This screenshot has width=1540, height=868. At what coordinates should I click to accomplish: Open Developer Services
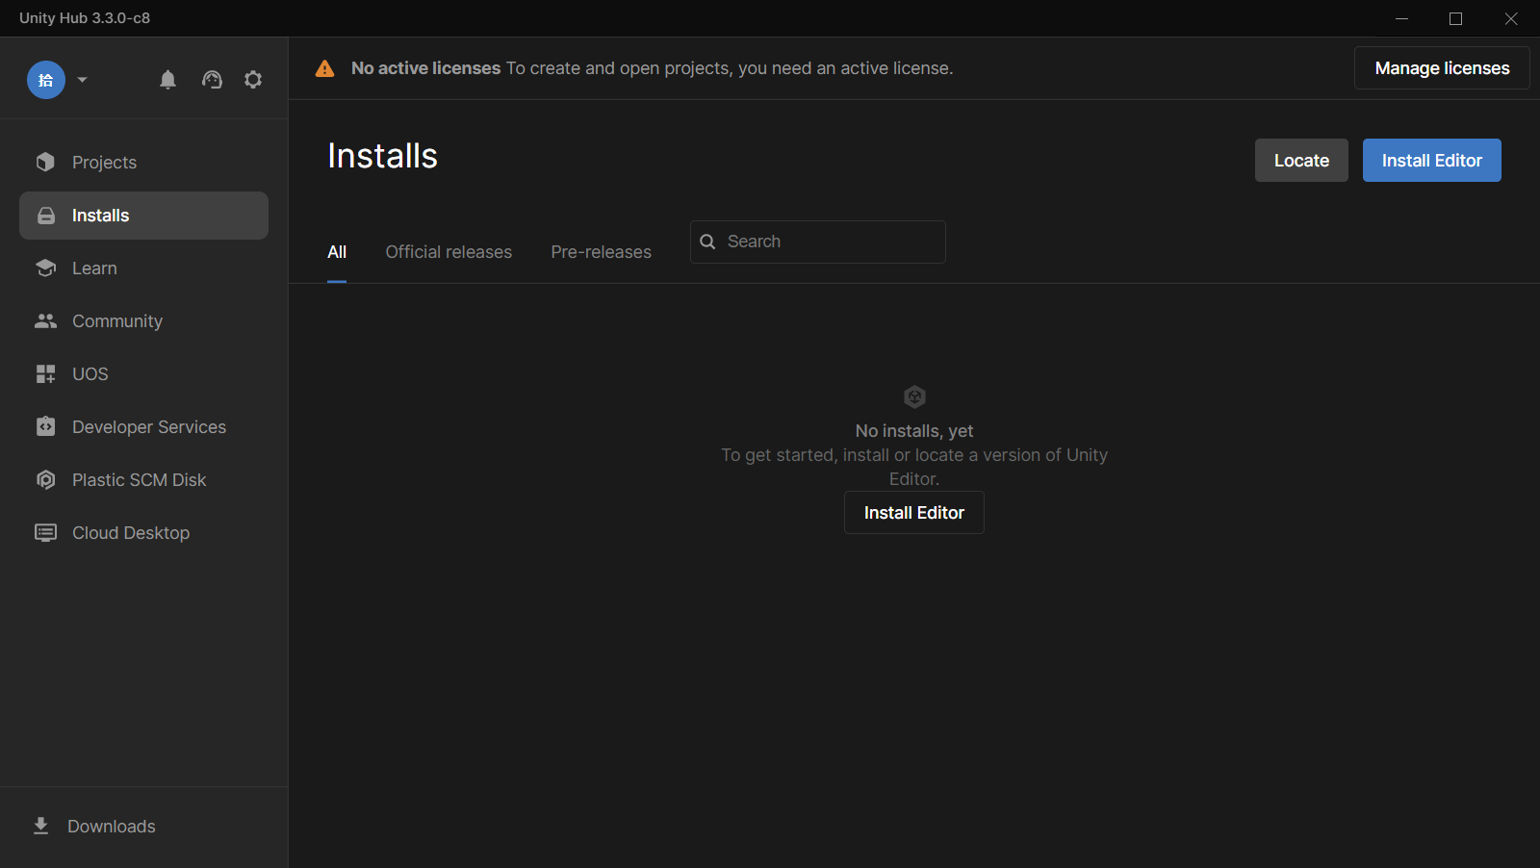tap(143, 426)
